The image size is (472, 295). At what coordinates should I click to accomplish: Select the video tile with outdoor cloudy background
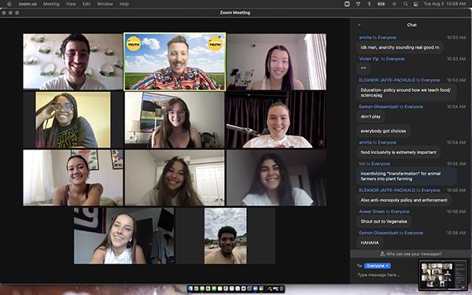click(226, 236)
